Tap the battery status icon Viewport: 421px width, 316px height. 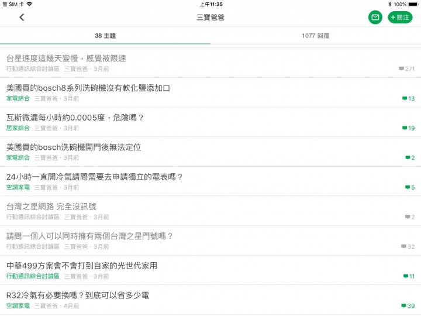413,4
